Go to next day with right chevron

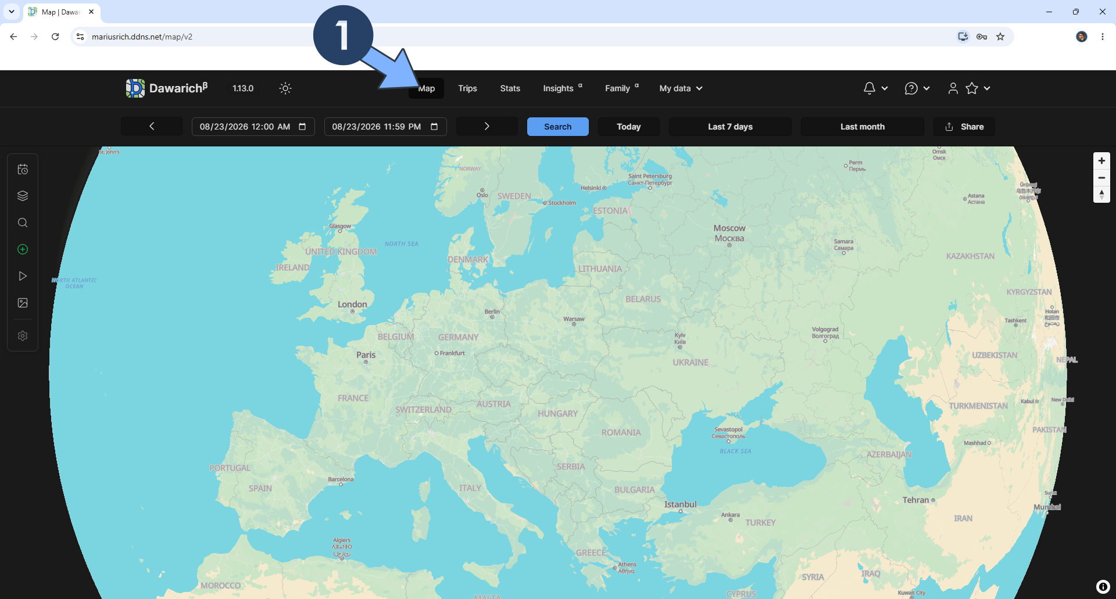[x=487, y=127]
